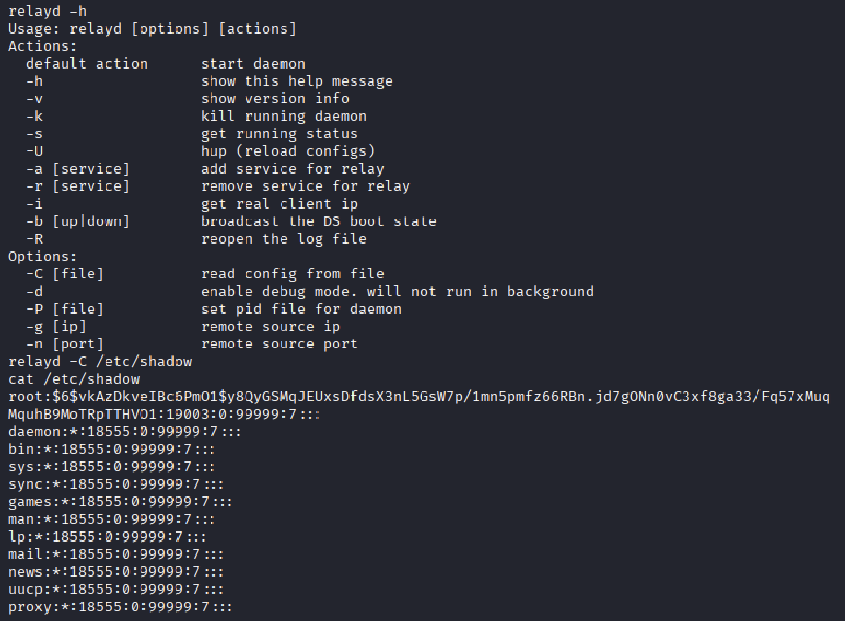845x621 pixels.
Task: Click the 'cat /etc/shadow' command line
Action: (74, 379)
